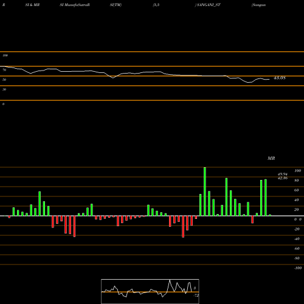This screenshot has height=304, width=304.
Task: Click the '-40' axis label on MR chart
Action: tap(297, 239)
